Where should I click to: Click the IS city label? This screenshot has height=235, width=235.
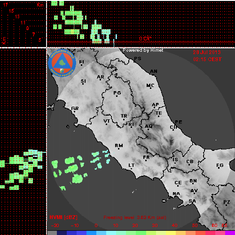175,159
